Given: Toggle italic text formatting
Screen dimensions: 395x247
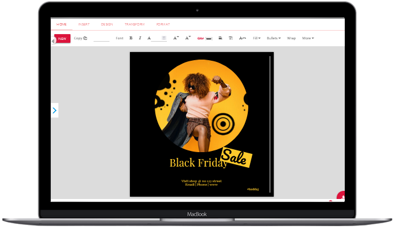Looking at the screenshot, I should pos(140,38).
